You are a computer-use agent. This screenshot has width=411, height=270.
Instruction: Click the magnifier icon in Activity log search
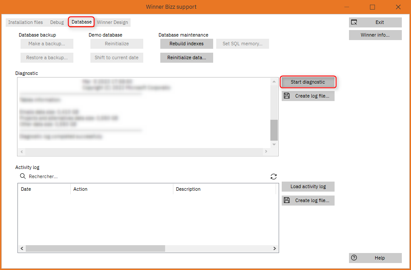pyautogui.click(x=23, y=176)
